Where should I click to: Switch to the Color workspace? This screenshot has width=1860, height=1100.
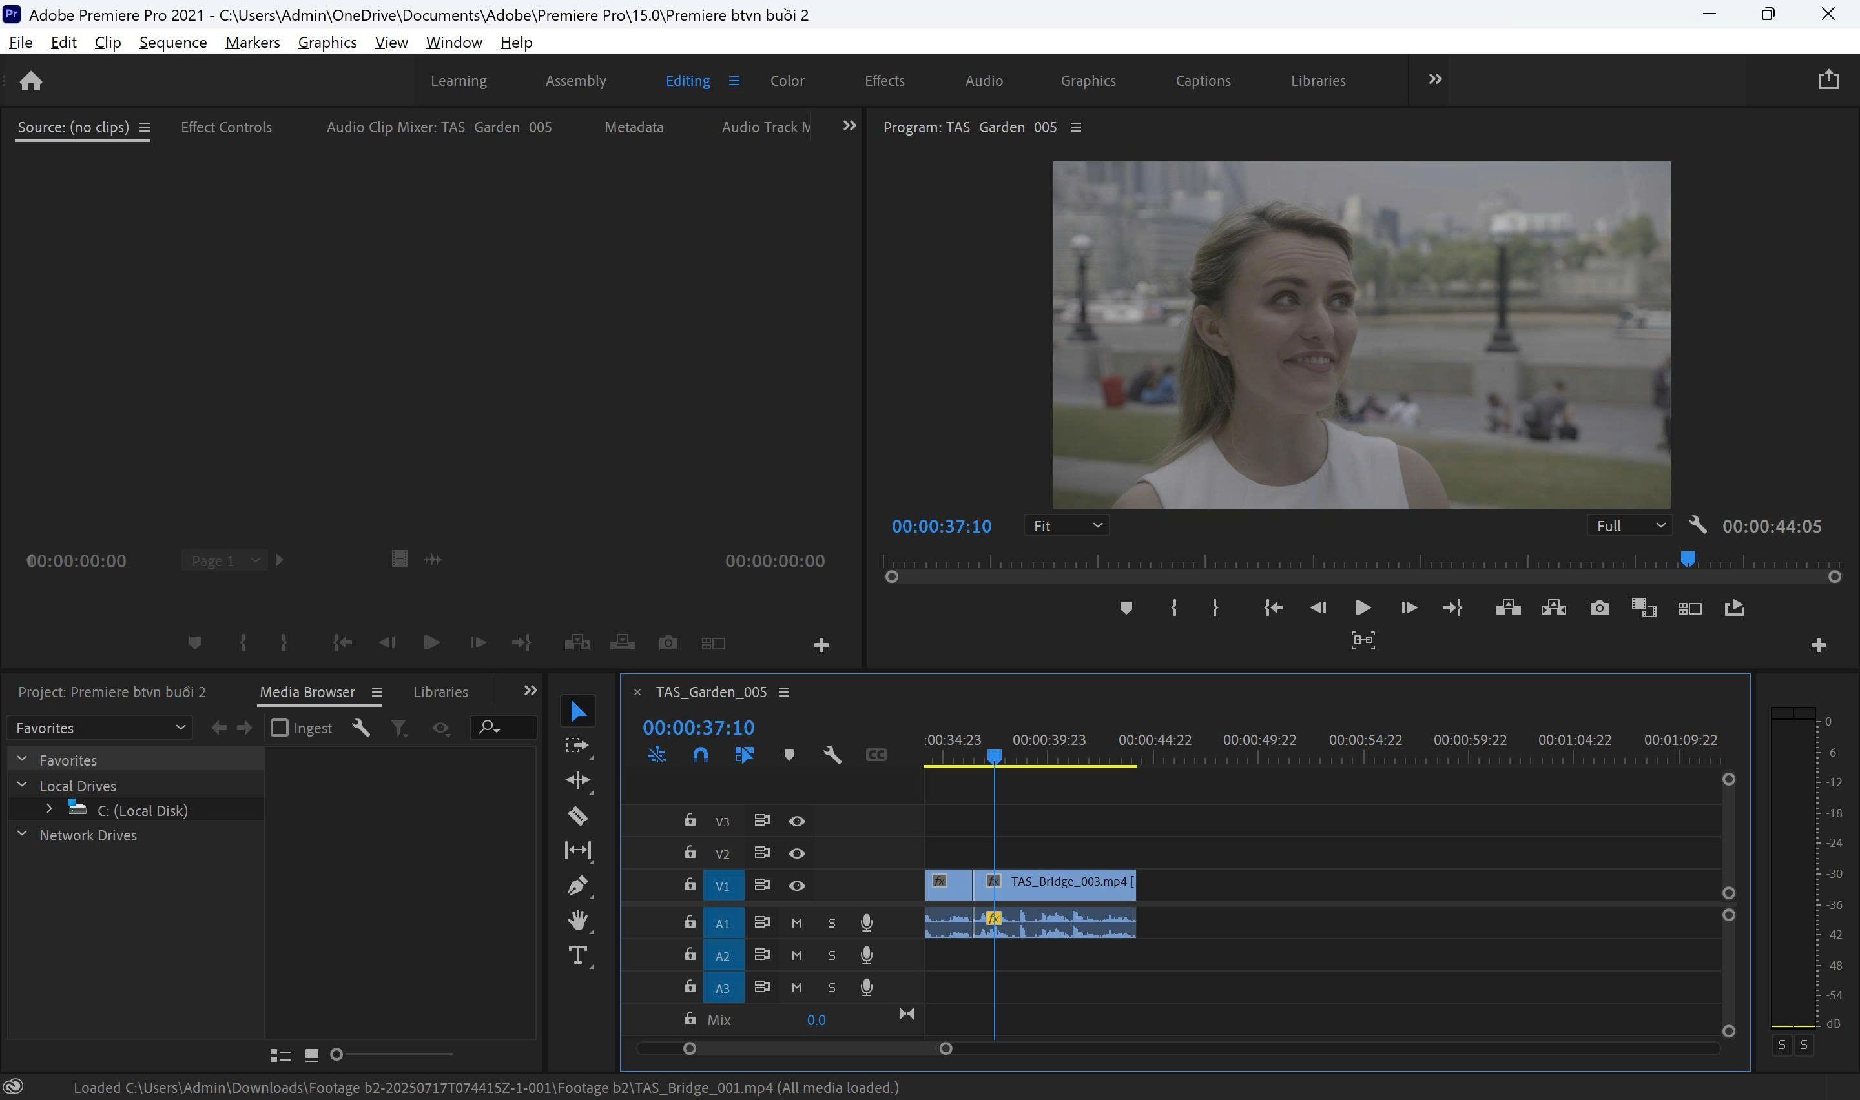[x=787, y=80]
